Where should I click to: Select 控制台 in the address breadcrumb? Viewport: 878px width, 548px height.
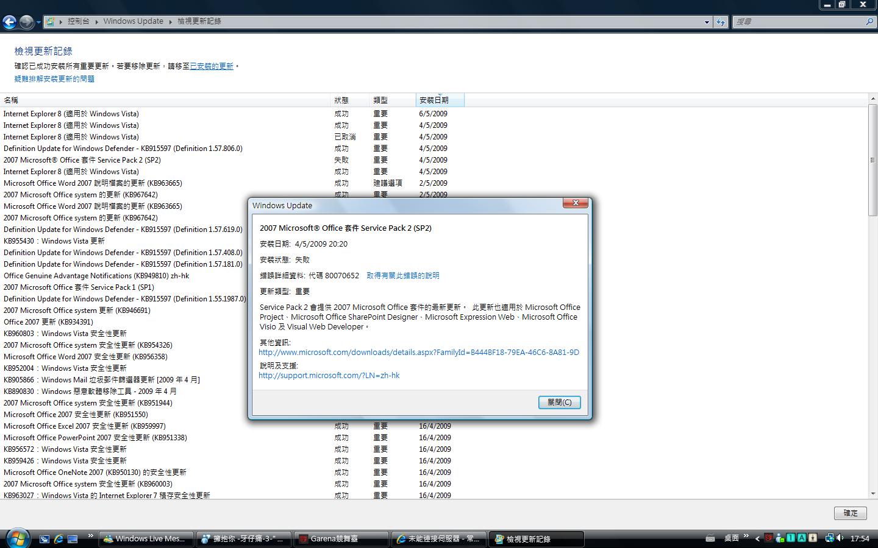[79, 21]
